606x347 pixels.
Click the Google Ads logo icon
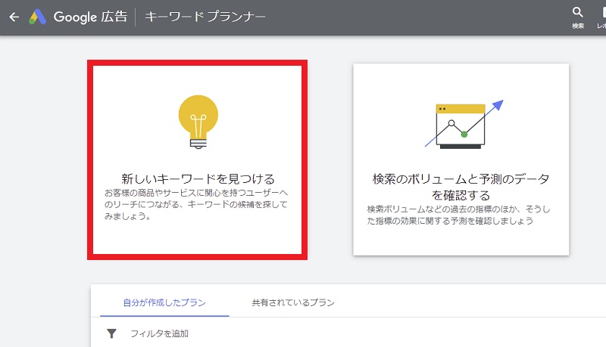point(37,17)
